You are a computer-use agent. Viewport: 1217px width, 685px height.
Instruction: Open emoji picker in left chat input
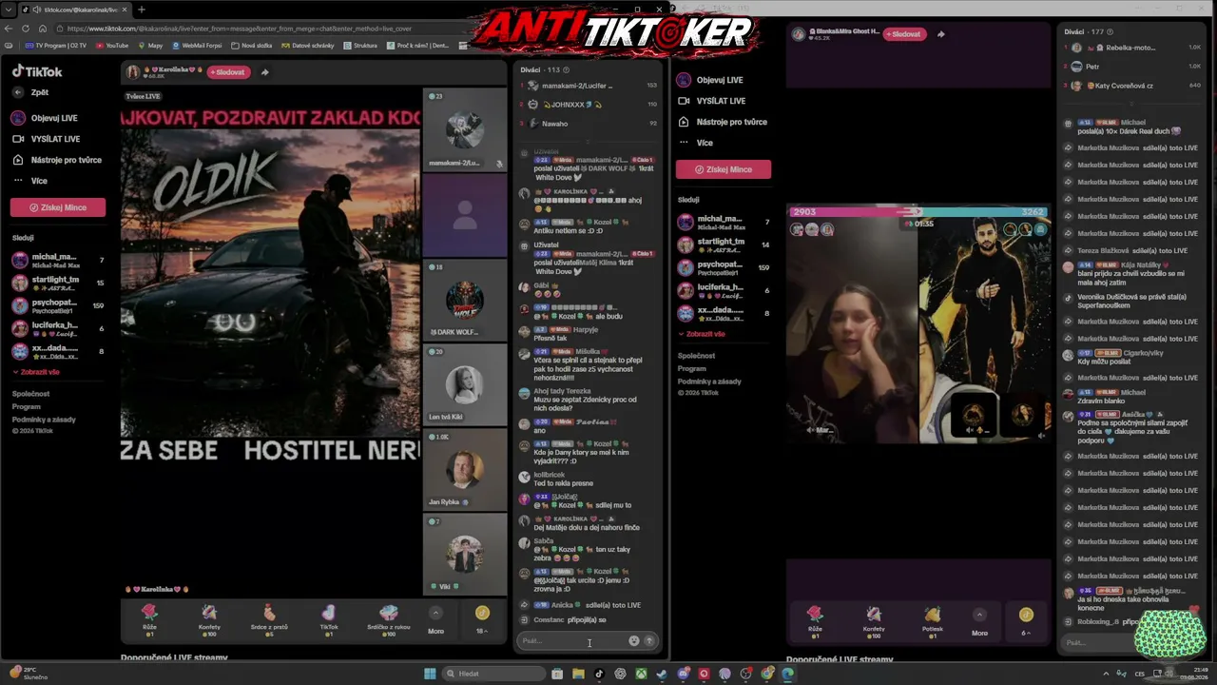point(634,640)
